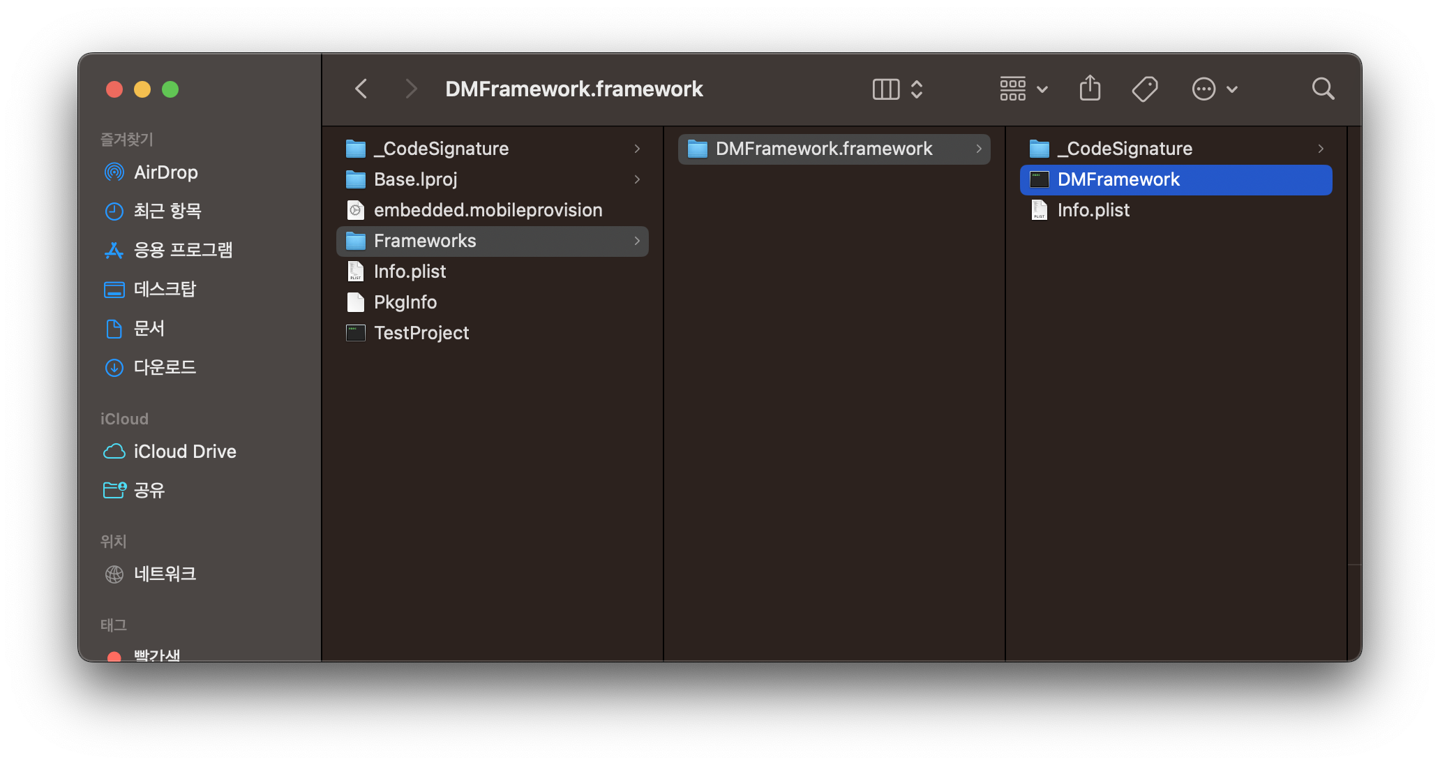
Task: Select the embedded.mobileprovision file
Action: click(x=487, y=210)
